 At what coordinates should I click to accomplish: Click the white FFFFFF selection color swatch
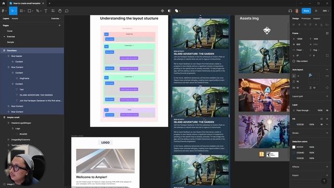tap(294, 147)
